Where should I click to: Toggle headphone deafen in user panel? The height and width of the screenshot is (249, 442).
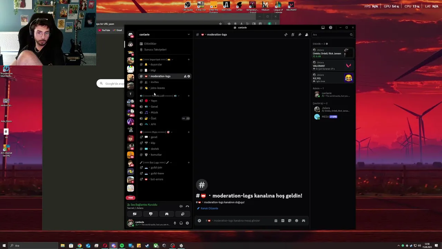181,223
